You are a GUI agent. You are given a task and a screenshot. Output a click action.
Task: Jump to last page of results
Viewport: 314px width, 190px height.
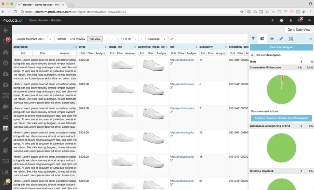coord(141,39)
